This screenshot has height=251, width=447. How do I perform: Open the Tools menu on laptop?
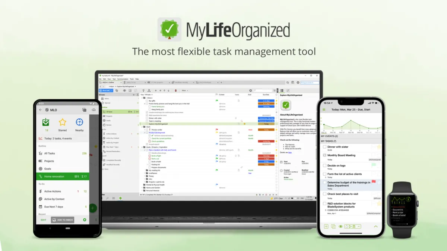(132, 79)
